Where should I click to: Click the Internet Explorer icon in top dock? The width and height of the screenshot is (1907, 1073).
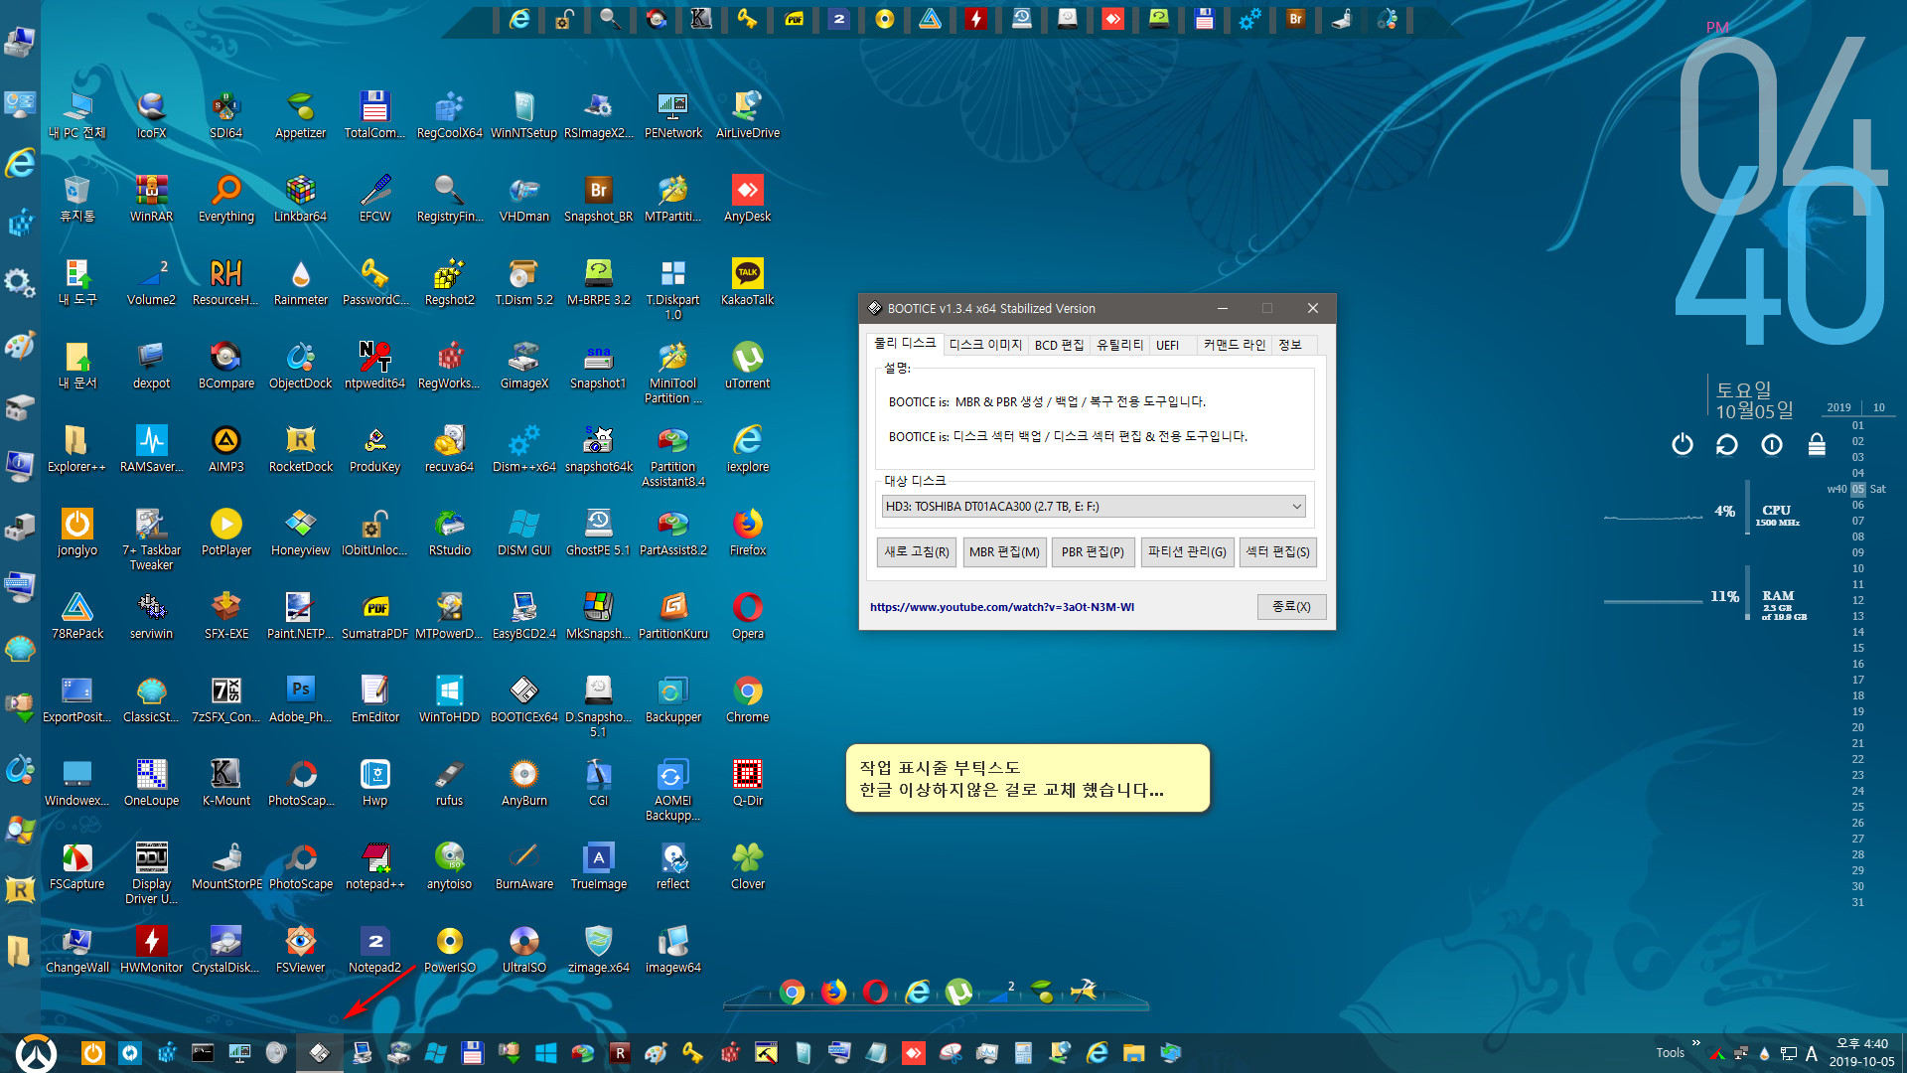519,19
